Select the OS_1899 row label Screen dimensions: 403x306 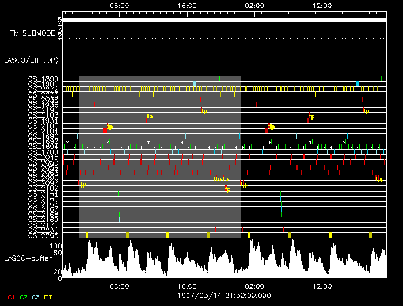tap(43, 79)
